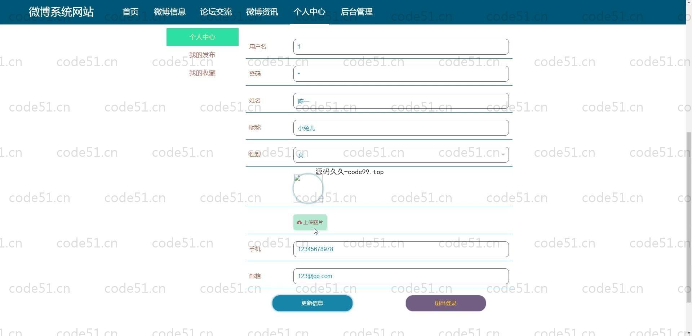692x336 pixels.
Task: Focus the 邮箱 email input field
Action: coord(401,276)
